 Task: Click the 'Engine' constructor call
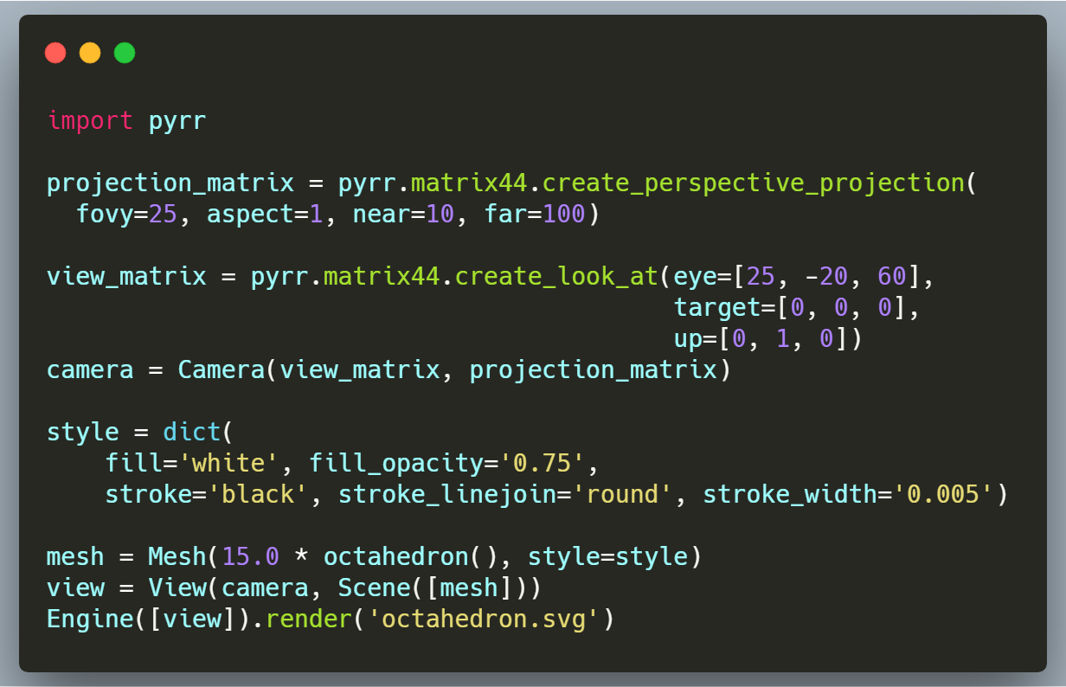[x=91, y=620]
